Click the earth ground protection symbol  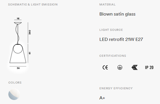[x=120, y=67]
